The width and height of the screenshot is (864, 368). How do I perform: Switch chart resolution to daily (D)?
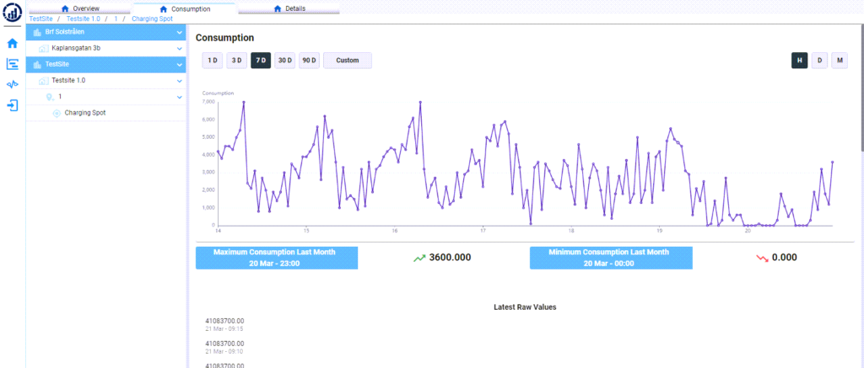[819, 61]
